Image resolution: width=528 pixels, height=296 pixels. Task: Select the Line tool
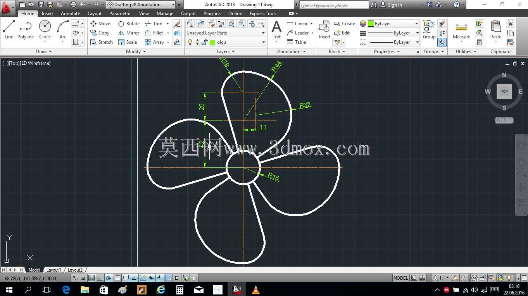[x=9, y=30]
